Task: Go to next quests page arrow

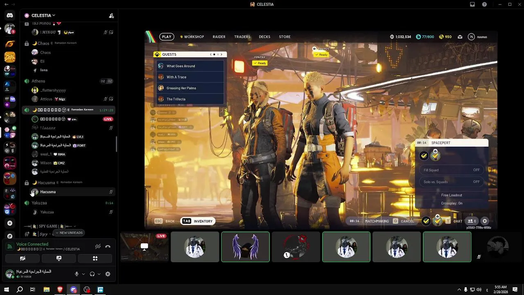Action: pos(221,54)
